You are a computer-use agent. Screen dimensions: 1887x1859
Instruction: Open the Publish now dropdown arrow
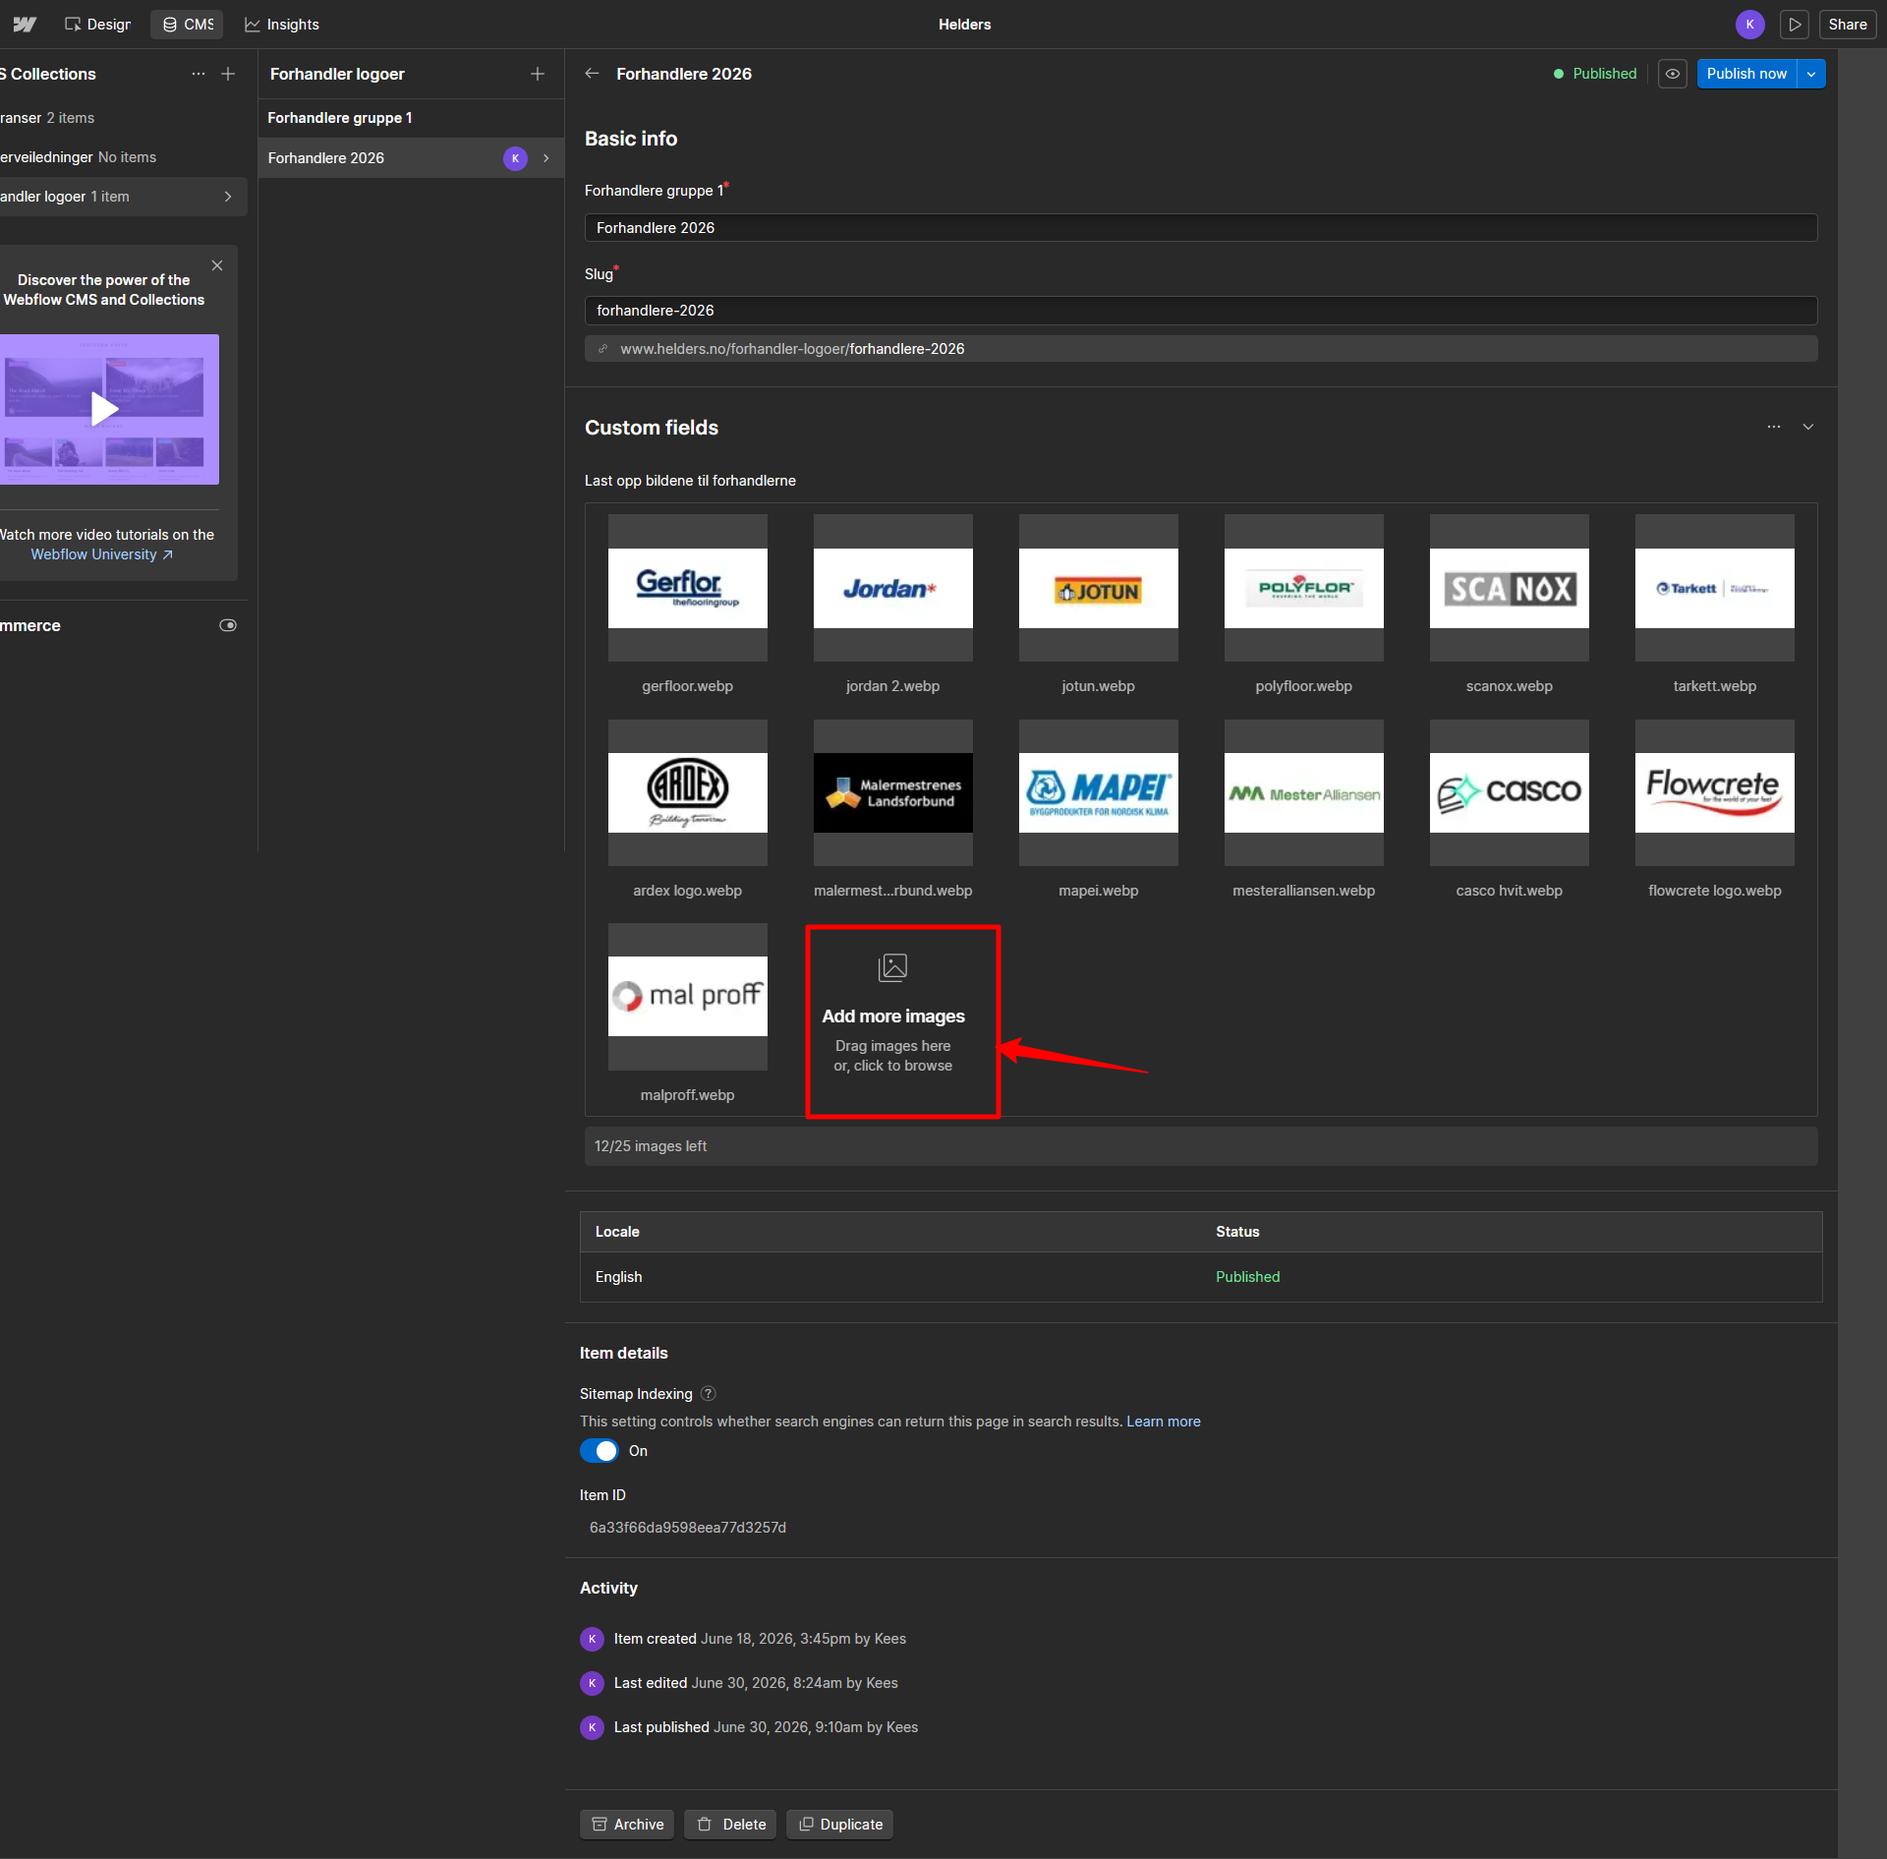[x=1811, y=74]
